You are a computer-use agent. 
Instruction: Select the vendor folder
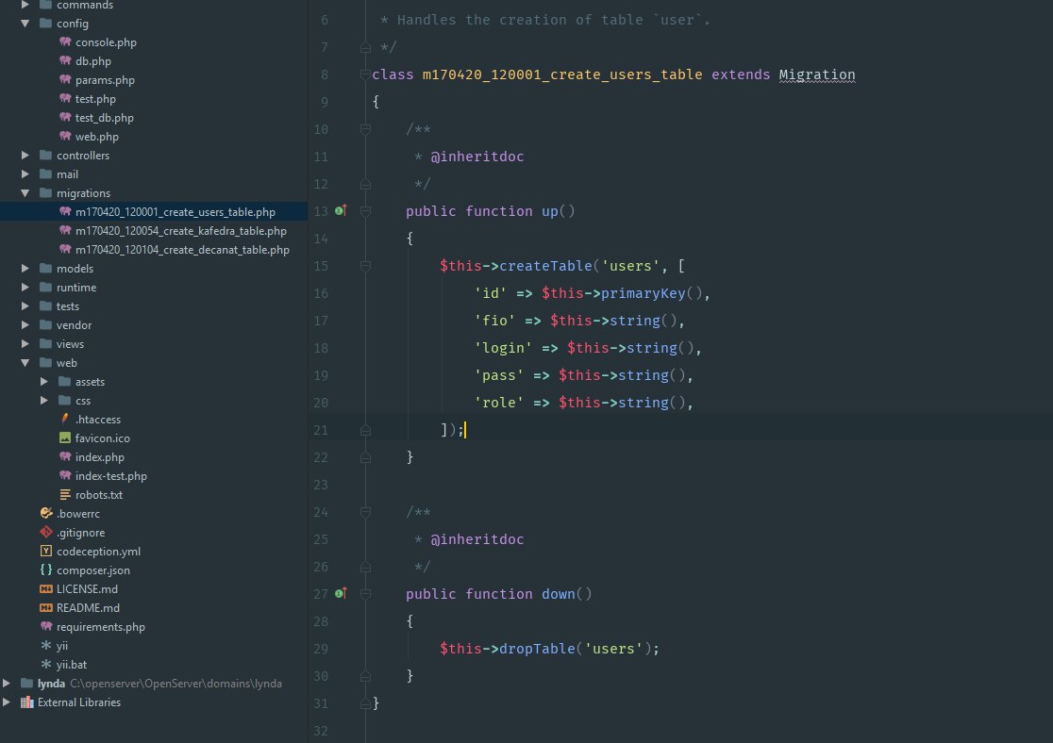pos(74,325)
